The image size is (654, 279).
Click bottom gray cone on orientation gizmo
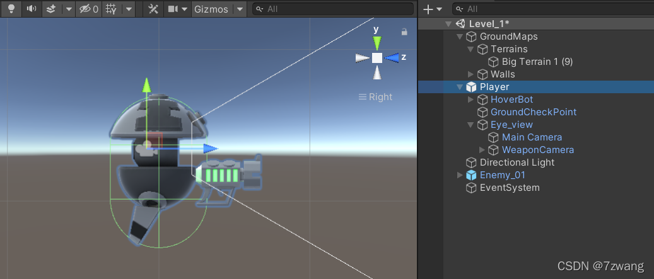click(377, 72)
